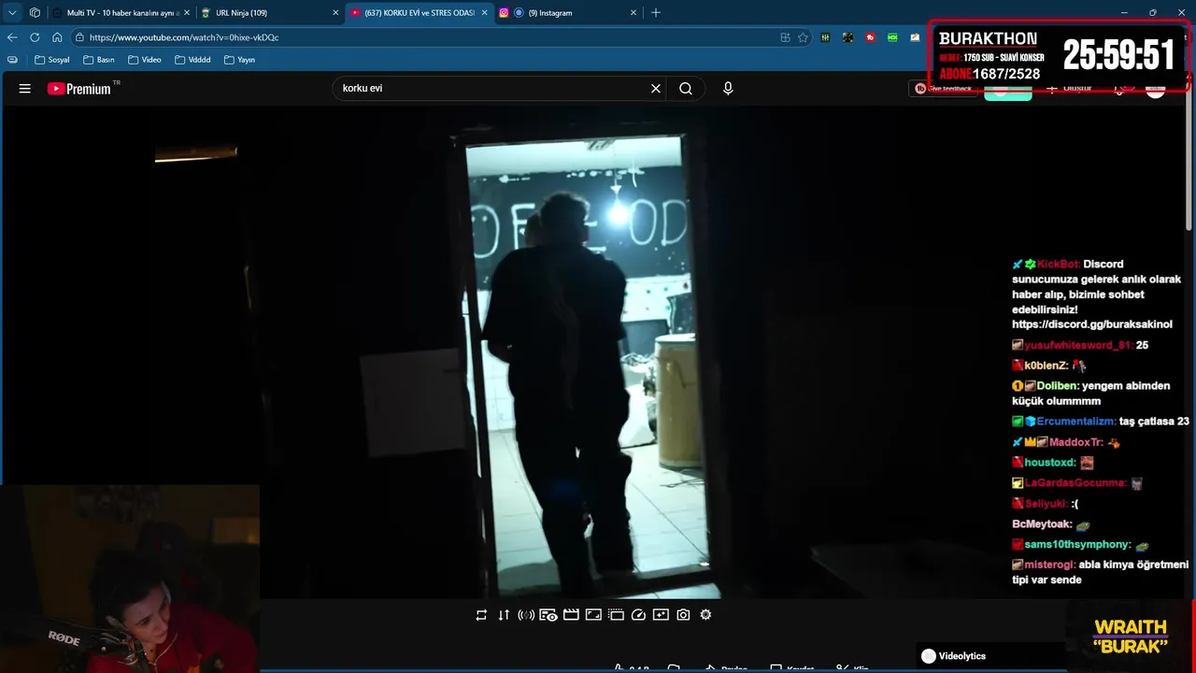
Task: Open the Sosyal bookmarks folder
Action: coord(51,60)
